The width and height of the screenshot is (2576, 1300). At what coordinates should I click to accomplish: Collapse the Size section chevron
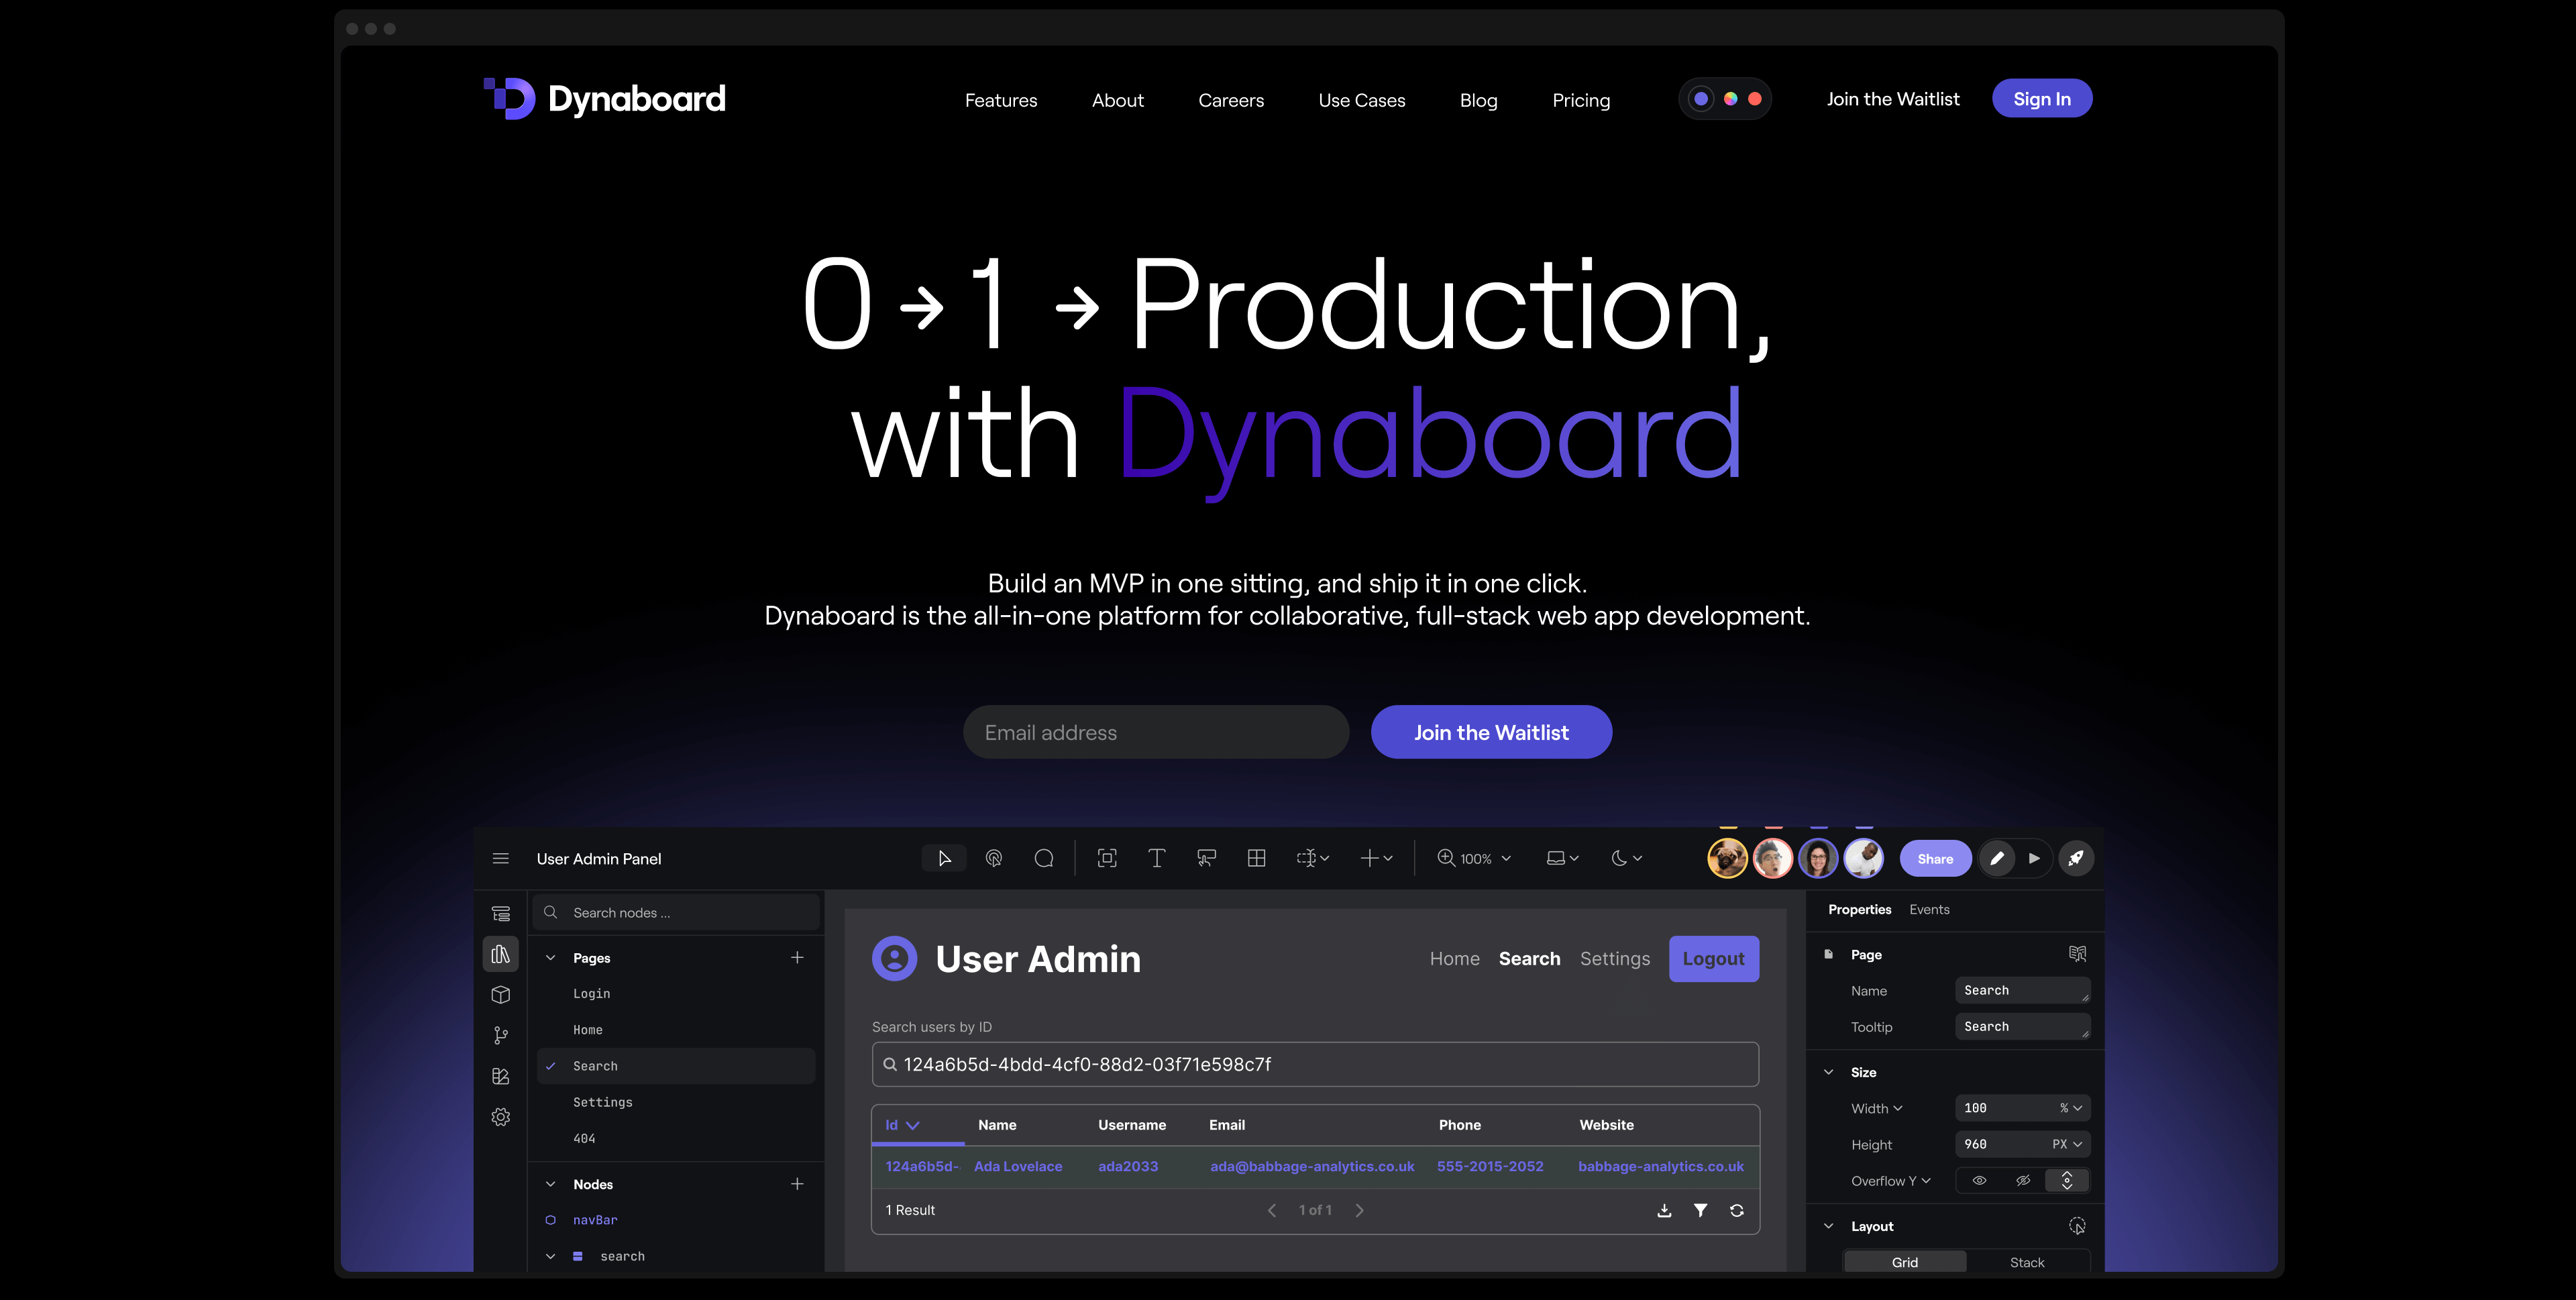click(1829, 1072)
